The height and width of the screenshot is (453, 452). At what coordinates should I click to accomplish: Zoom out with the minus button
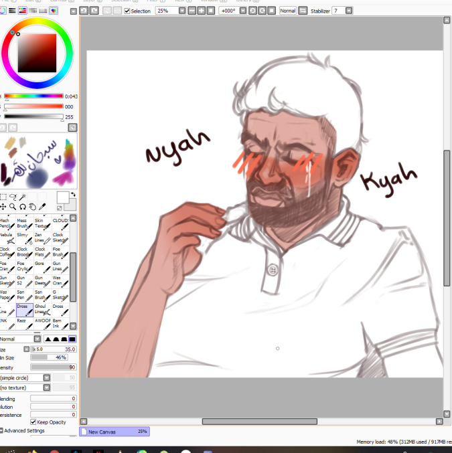coord(192,11)
